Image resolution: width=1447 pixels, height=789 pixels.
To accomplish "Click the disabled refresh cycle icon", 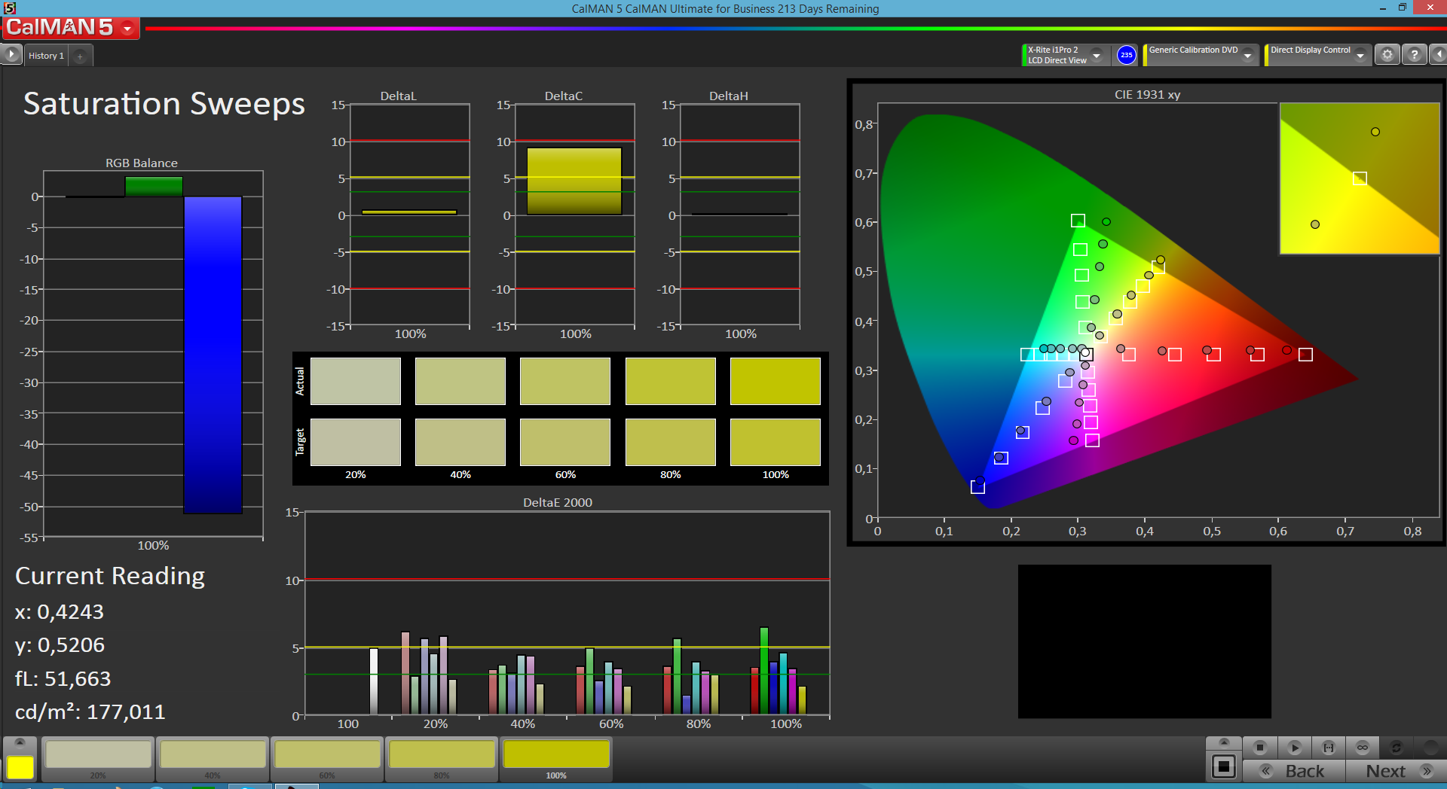I will [1396, 748].
